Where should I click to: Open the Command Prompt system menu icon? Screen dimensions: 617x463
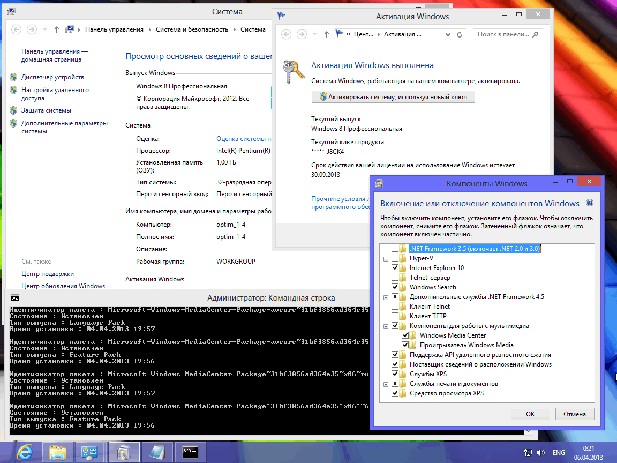(x=15, y=297)
